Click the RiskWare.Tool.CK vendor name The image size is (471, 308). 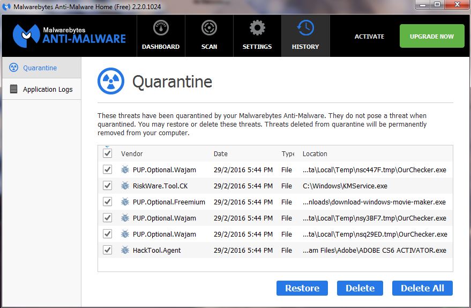tap(160, 186)
